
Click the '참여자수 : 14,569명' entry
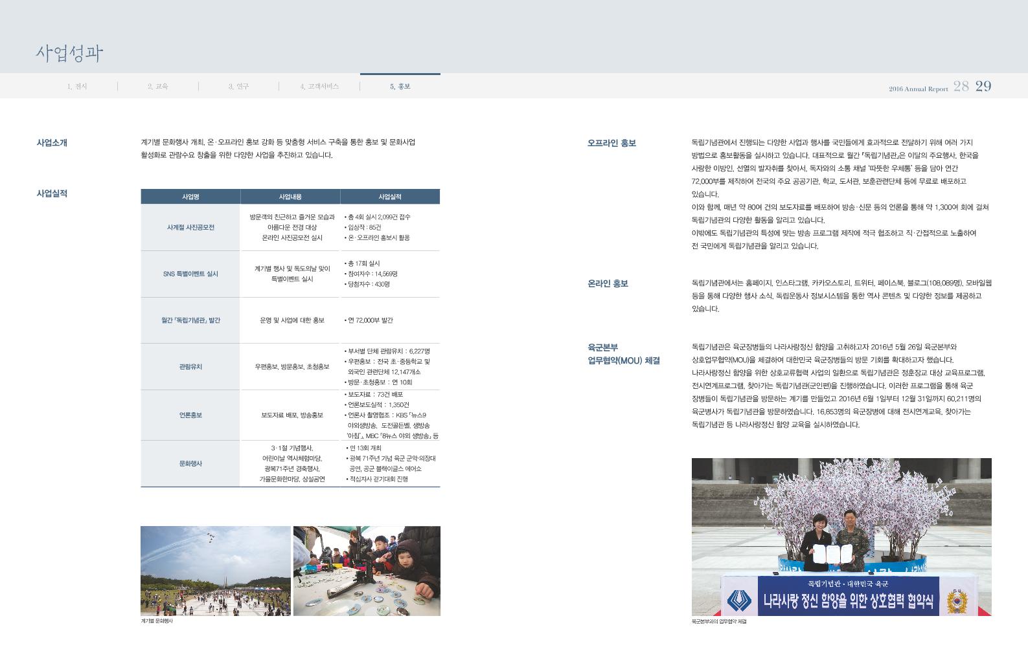(x=371, y=274)
